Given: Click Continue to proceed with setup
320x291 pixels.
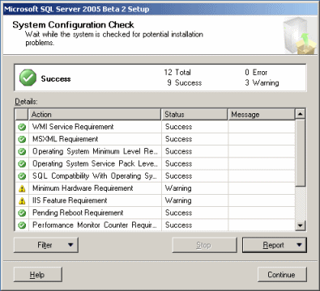Looking at the screenshot, I should [x=282, y=275].
